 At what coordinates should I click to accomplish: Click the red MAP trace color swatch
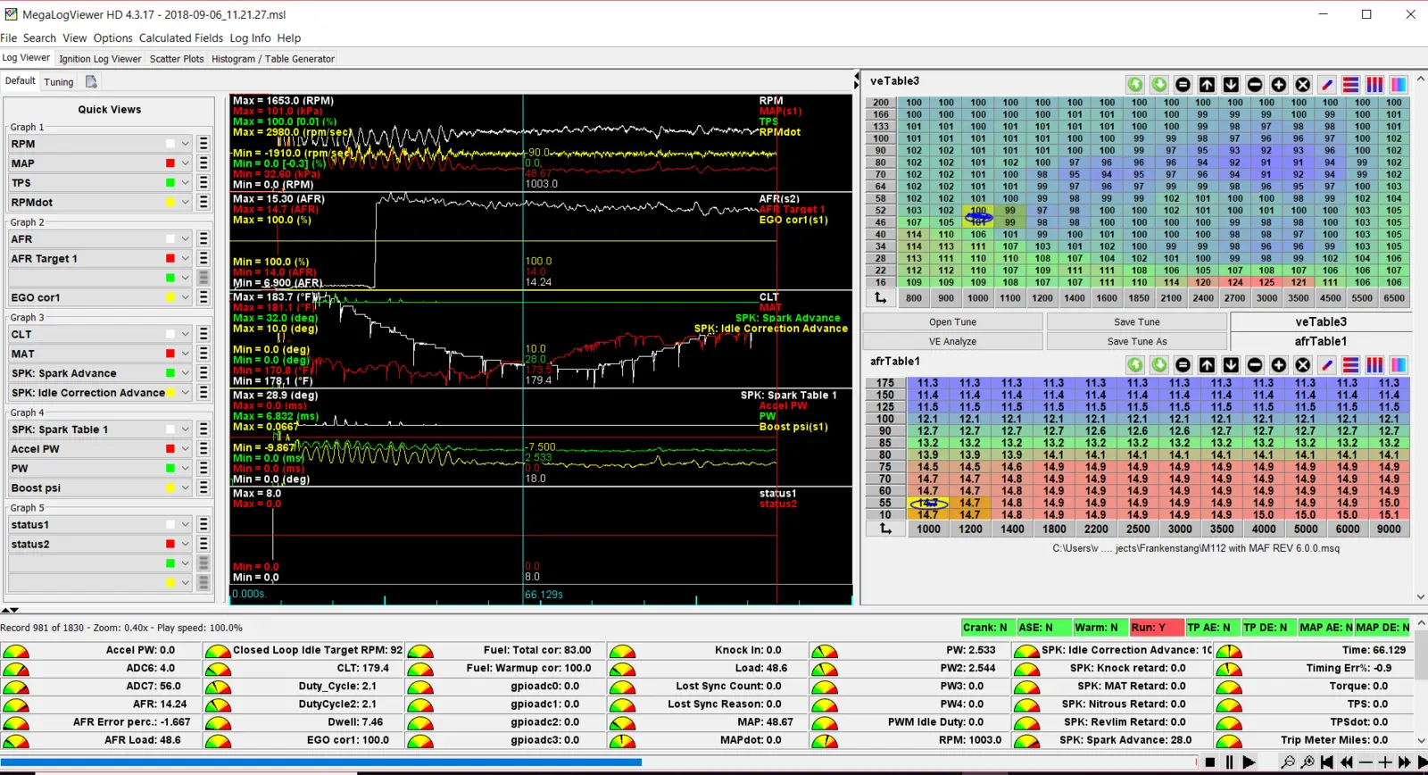[x=170, y=163]
